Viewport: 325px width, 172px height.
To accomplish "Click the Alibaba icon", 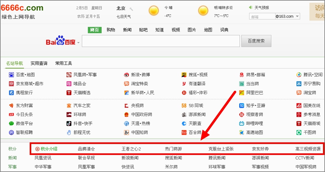I will (241, 92).
